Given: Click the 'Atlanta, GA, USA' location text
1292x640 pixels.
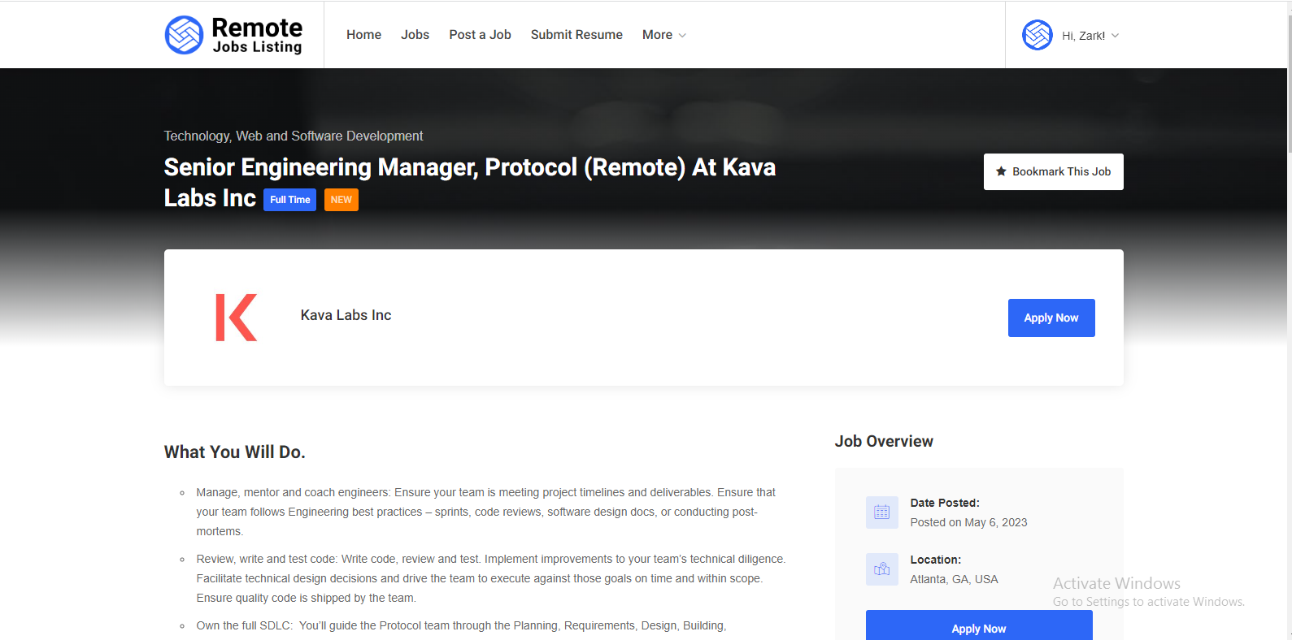Looking at the screenshot, I should (954, 579).
